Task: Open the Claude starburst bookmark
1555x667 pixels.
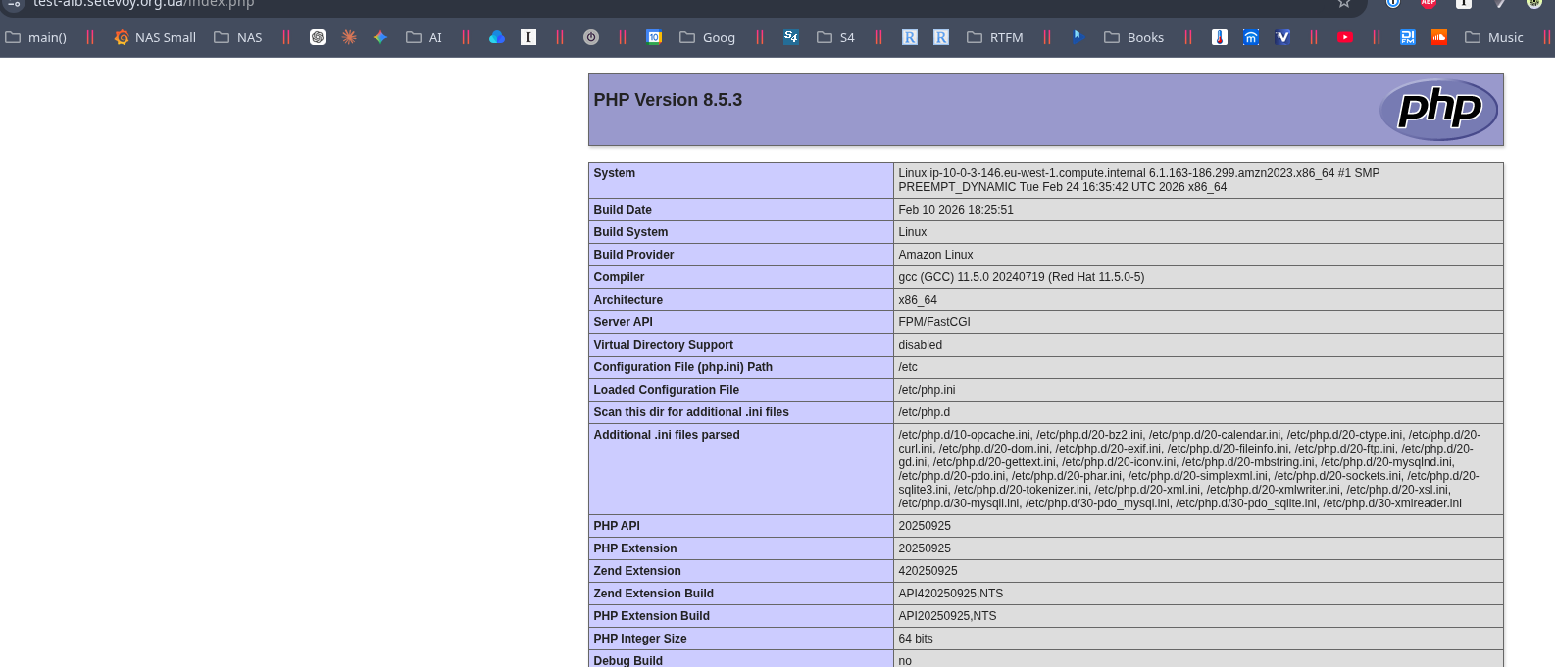Action: [349, 37]
